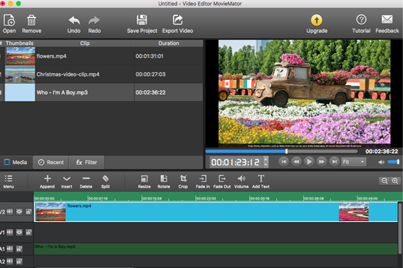Skip to end of preview
The width and height of the screenshot is (403, 268).
click(x=334, y=162)
